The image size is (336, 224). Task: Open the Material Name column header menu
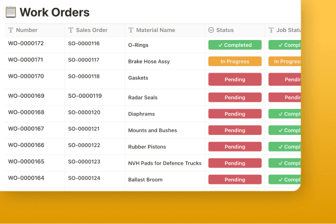[165, 30]
